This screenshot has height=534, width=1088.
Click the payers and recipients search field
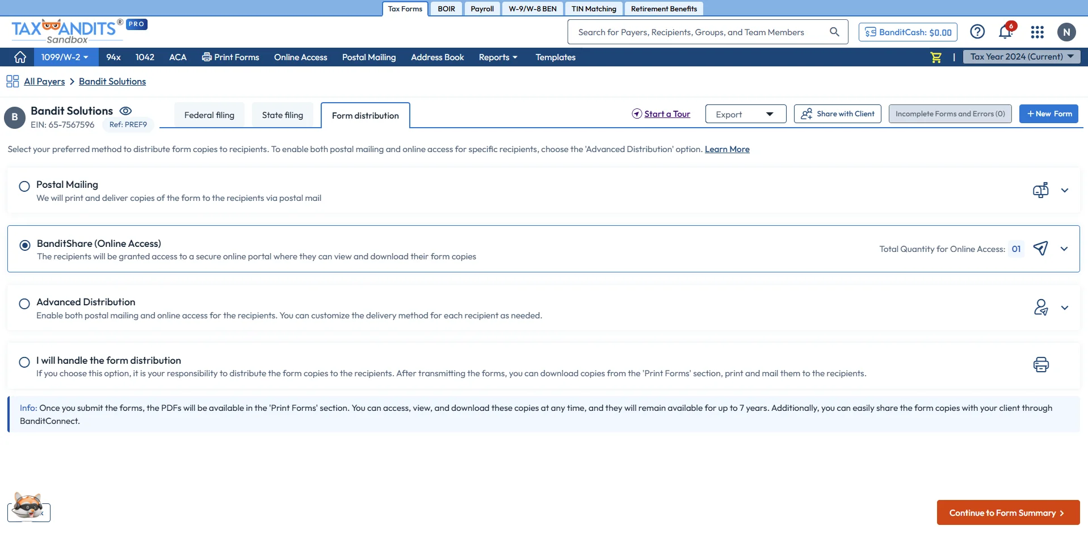(708, 32)
